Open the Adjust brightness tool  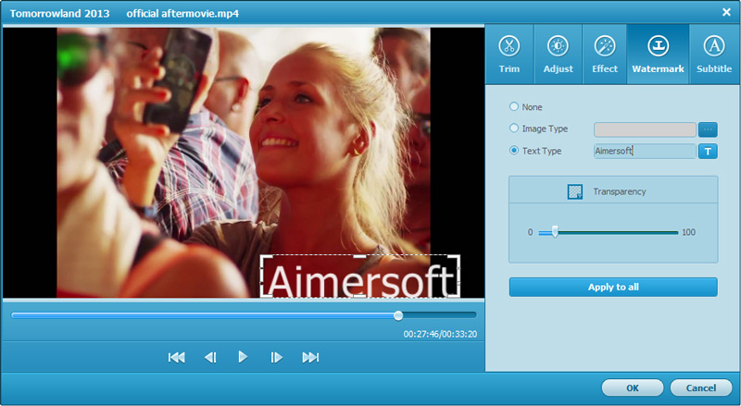[558, 55]
